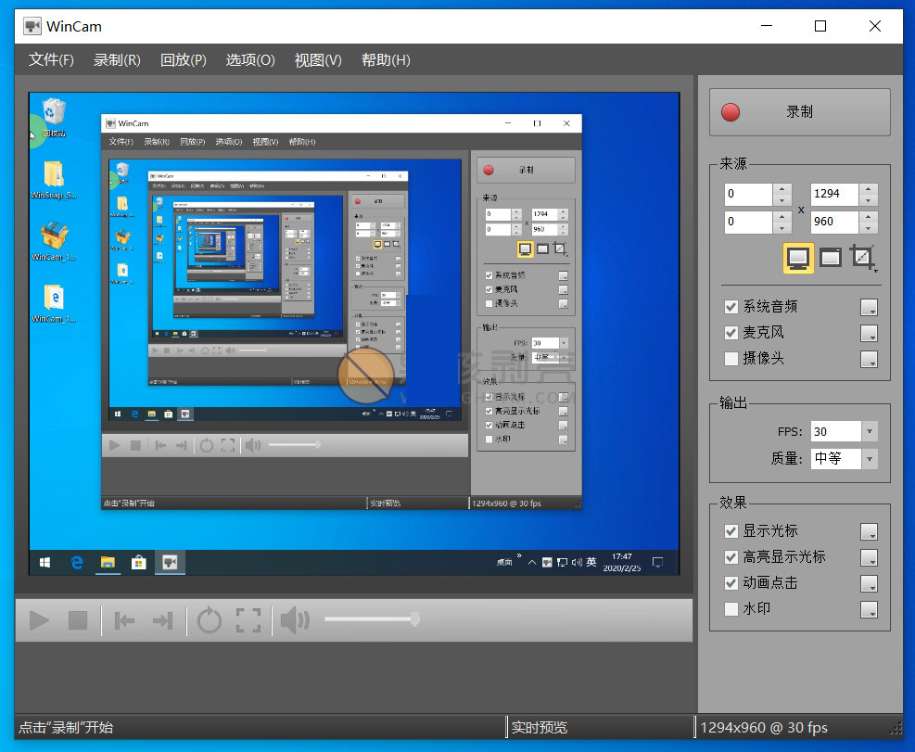Open the 质量 quality dropdown showing 中等
This screenshot has height=752, width=915.
[x=867, y=458]
